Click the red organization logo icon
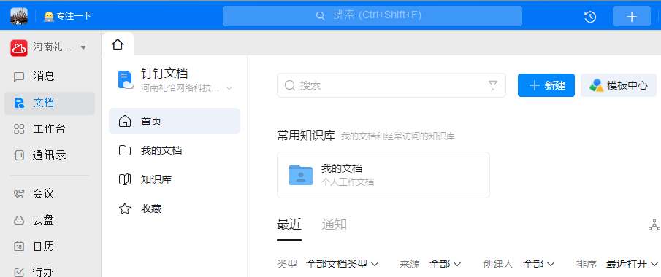The image size is (661, 277). tap(19, 47)
